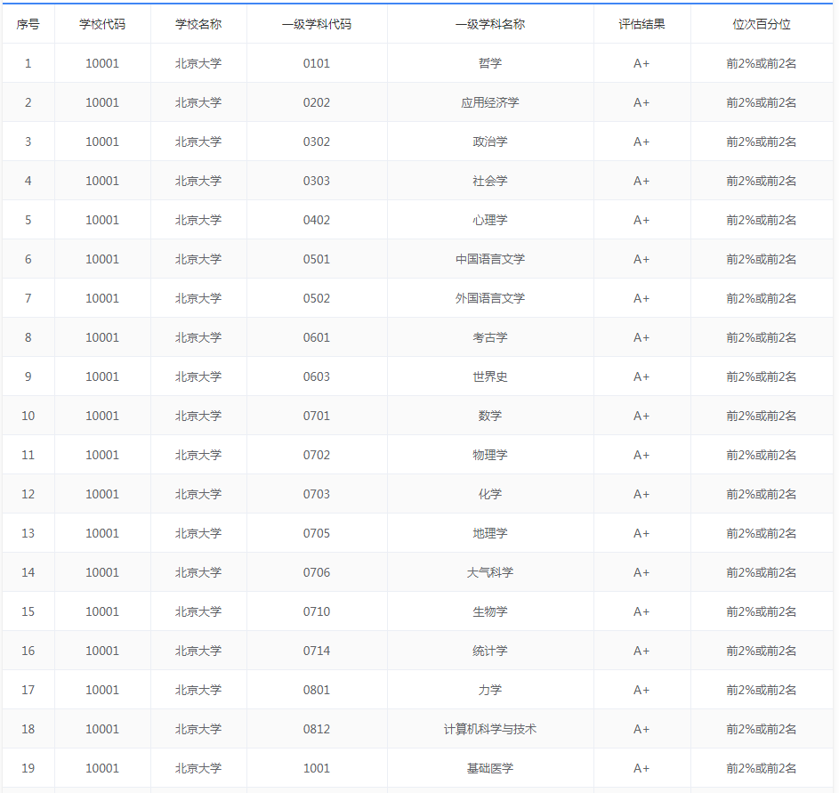The image size is (839, 793).
Task: Click the 学校名称 column header
Action: click(x=198, y=24)
